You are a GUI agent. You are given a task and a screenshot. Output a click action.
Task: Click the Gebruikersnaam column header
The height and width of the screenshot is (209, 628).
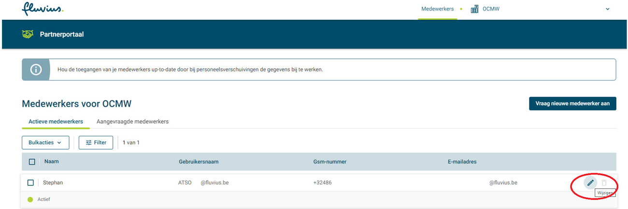tap(199, 162)
